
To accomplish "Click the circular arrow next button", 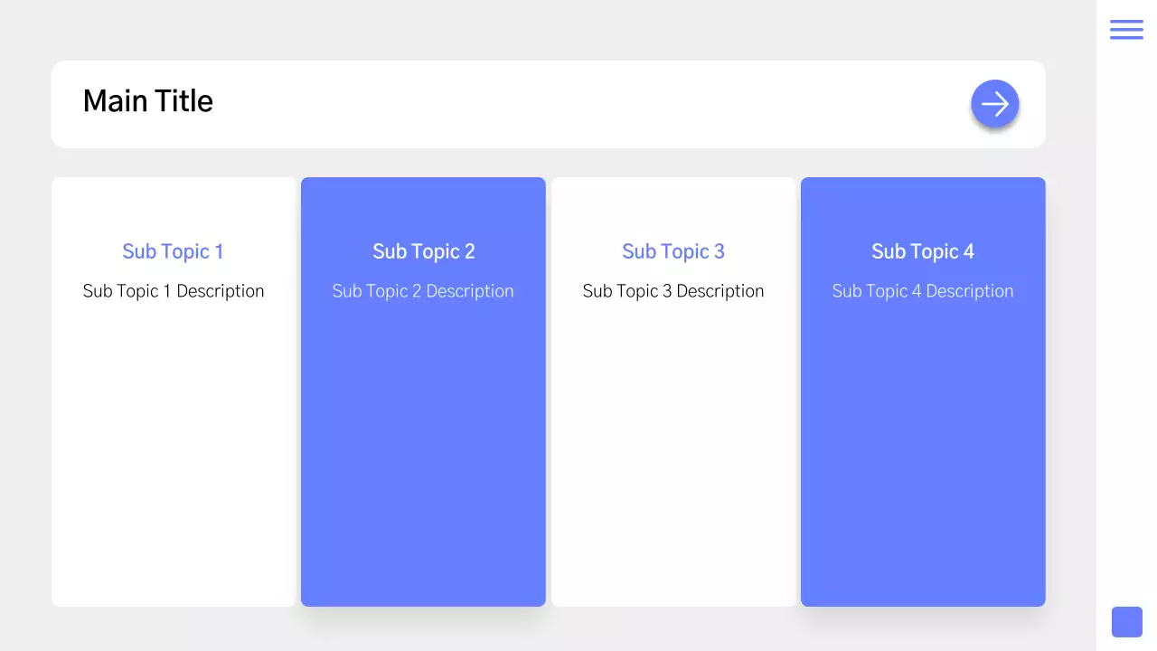I will point(995,104).
